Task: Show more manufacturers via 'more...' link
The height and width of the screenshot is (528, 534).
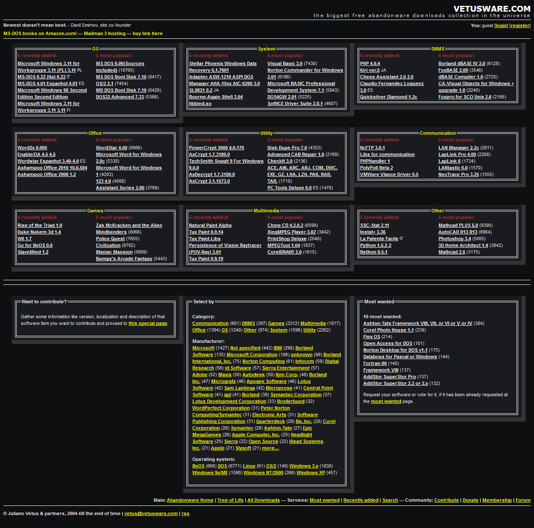Action: click(270, 448)
